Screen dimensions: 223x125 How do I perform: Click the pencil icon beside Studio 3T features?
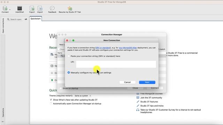[x=138, y=102]
